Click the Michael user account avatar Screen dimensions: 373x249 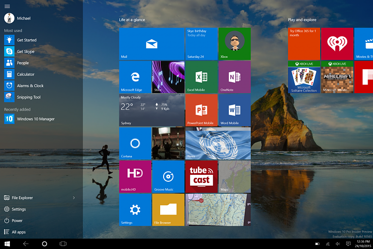point(9,18)
